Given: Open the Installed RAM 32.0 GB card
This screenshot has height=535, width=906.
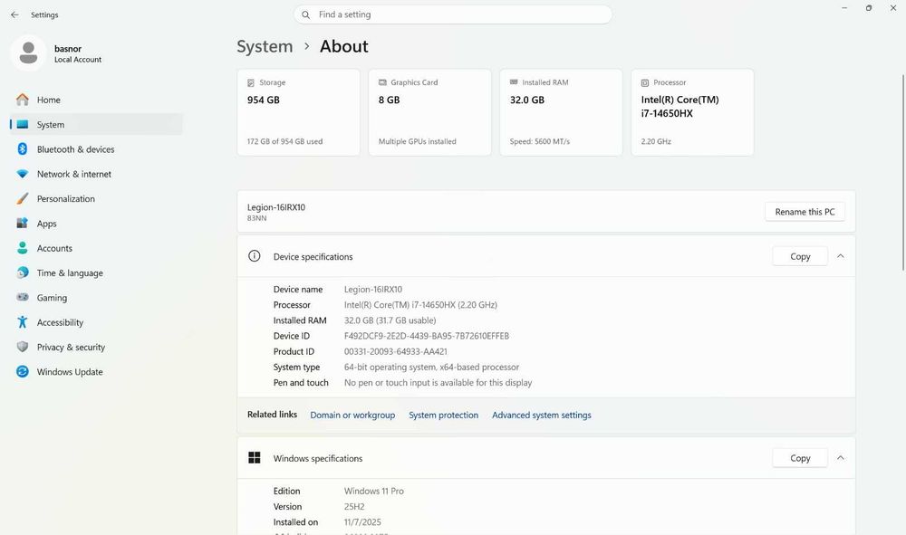Looking at the screenshot, I should [x=561, y=112].
